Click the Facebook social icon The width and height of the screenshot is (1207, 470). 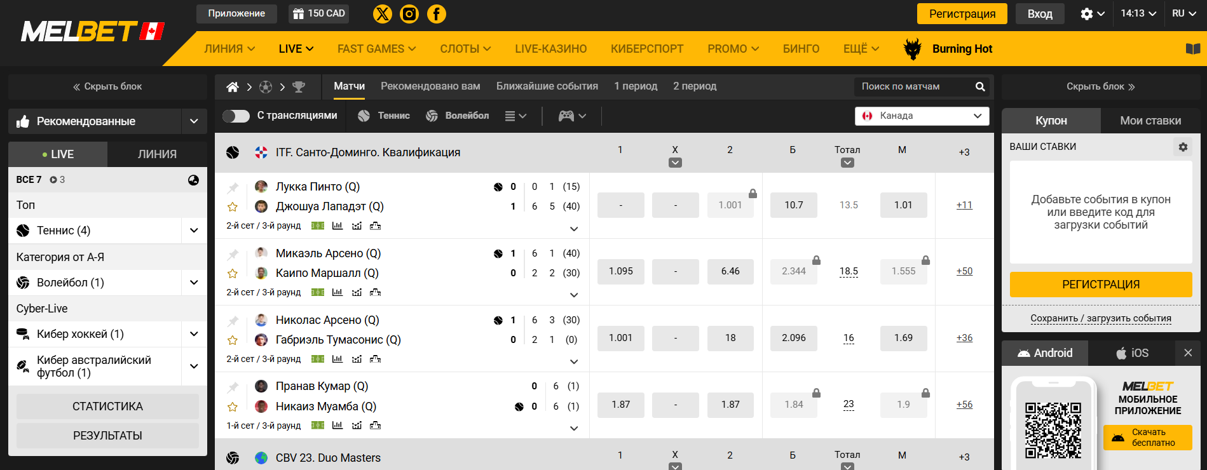click(x=437, y=13)
